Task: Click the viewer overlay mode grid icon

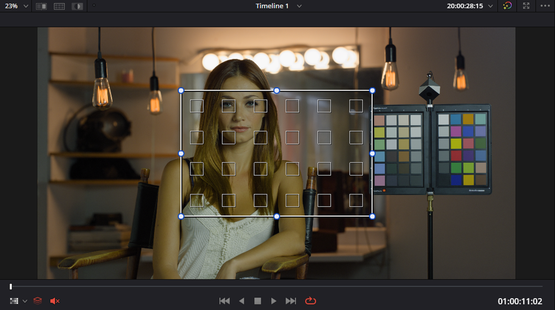Action: click(x=14, y=301)
